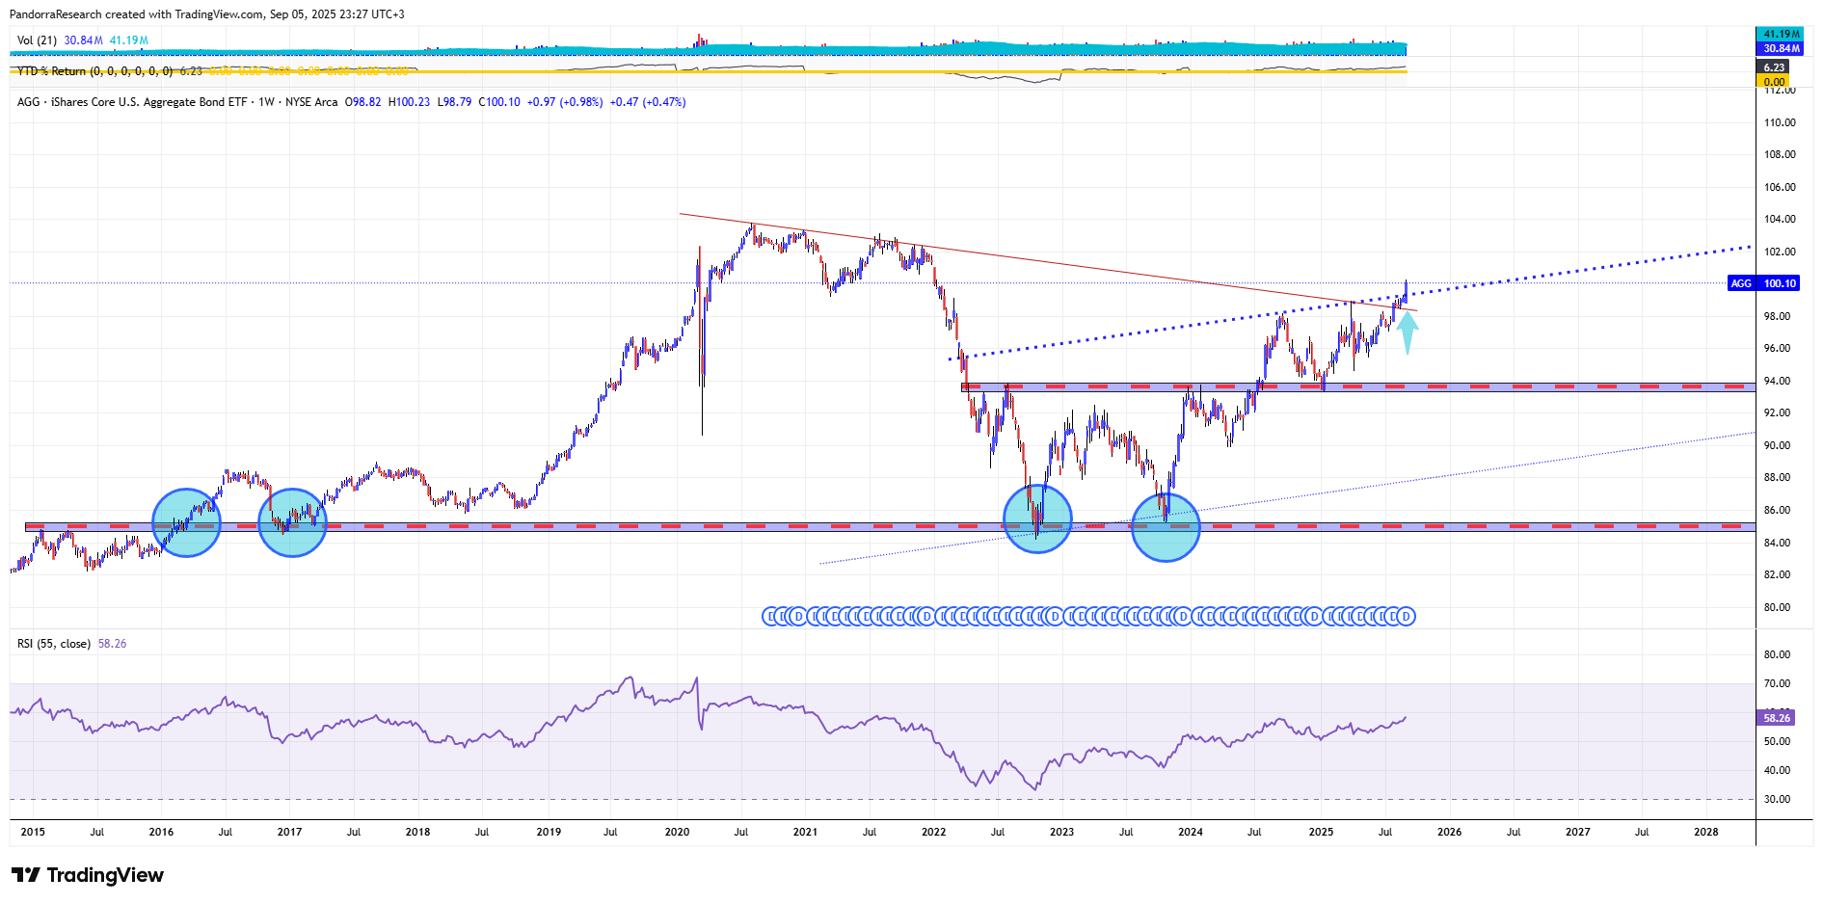Open the YTD % Return indicator legend
The width and height of the screenshot is (1823, 904).
pos(94,71)
